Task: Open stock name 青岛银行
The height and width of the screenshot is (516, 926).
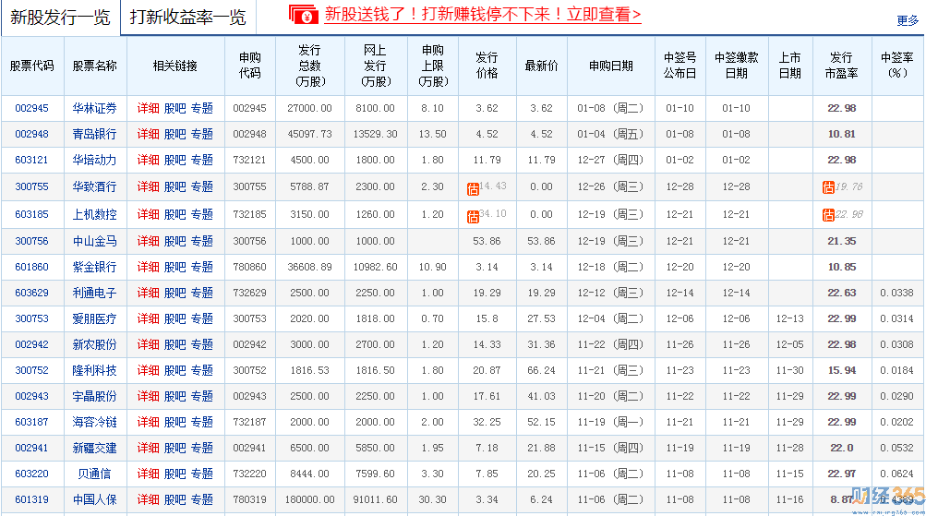Action: [94, 134]
